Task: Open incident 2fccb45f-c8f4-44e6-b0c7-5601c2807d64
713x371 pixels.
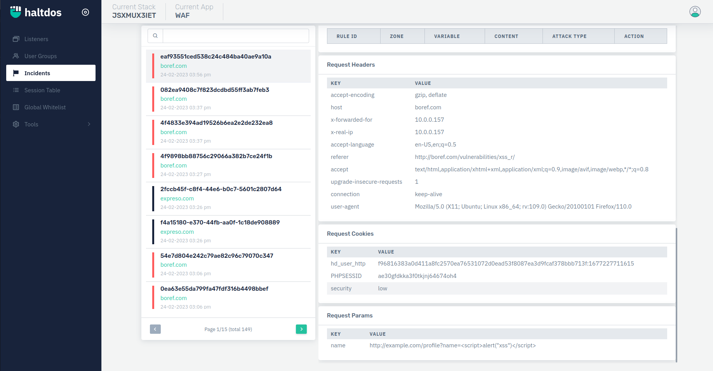Action: point(228,198)
